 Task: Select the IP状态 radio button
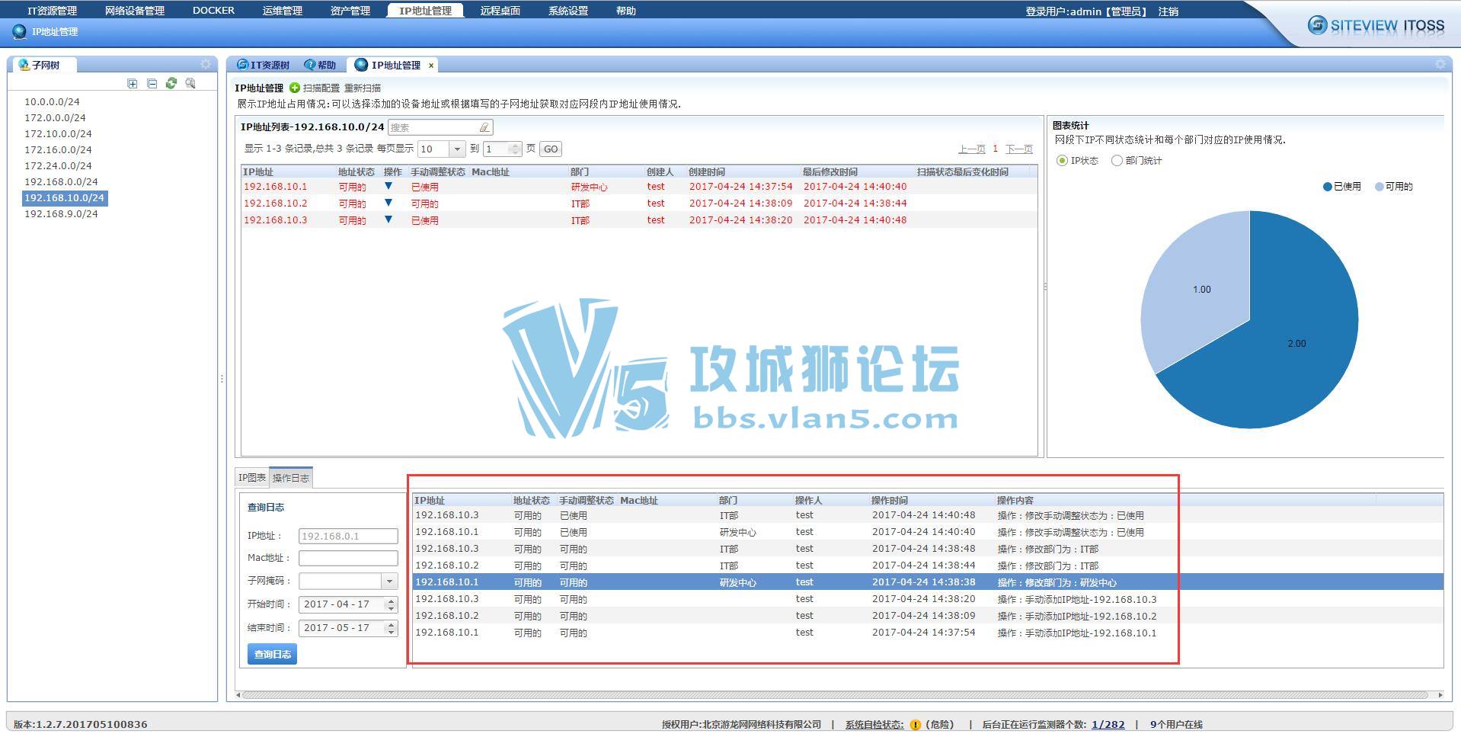[x=1062, y=160]
